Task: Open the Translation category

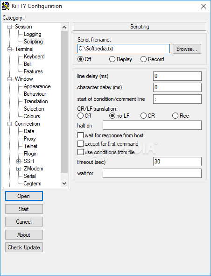Action: 36,101
